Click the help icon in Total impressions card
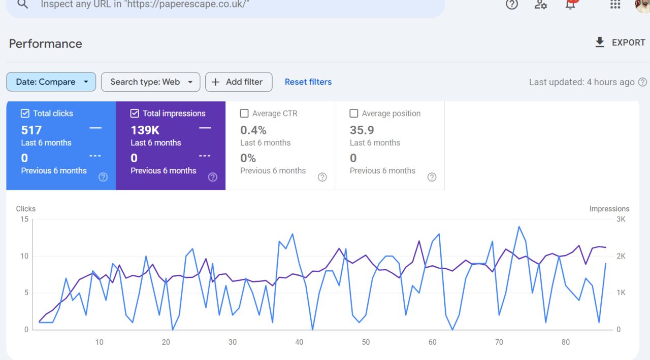 coord(213,177)
